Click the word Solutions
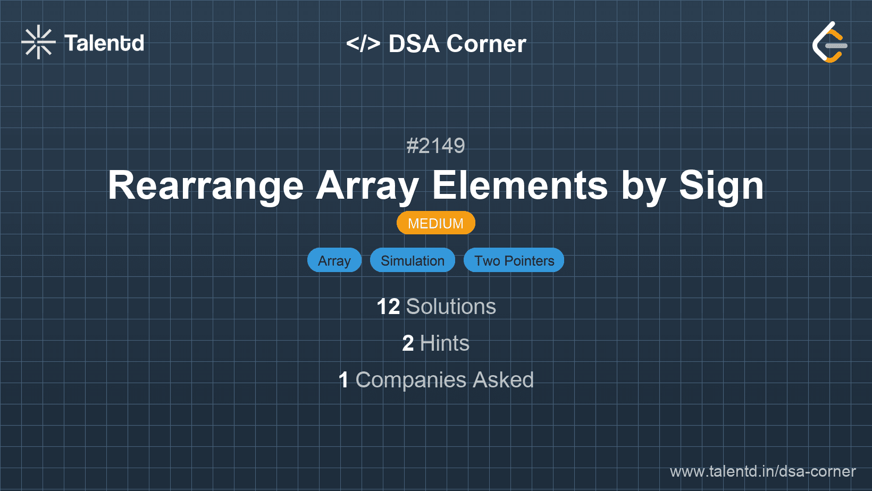Viewport: 872px width, 491px height. click(x=451, y=307)
